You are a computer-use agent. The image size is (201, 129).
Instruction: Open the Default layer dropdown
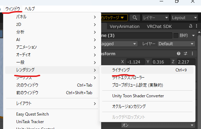[x=176, y=44]
